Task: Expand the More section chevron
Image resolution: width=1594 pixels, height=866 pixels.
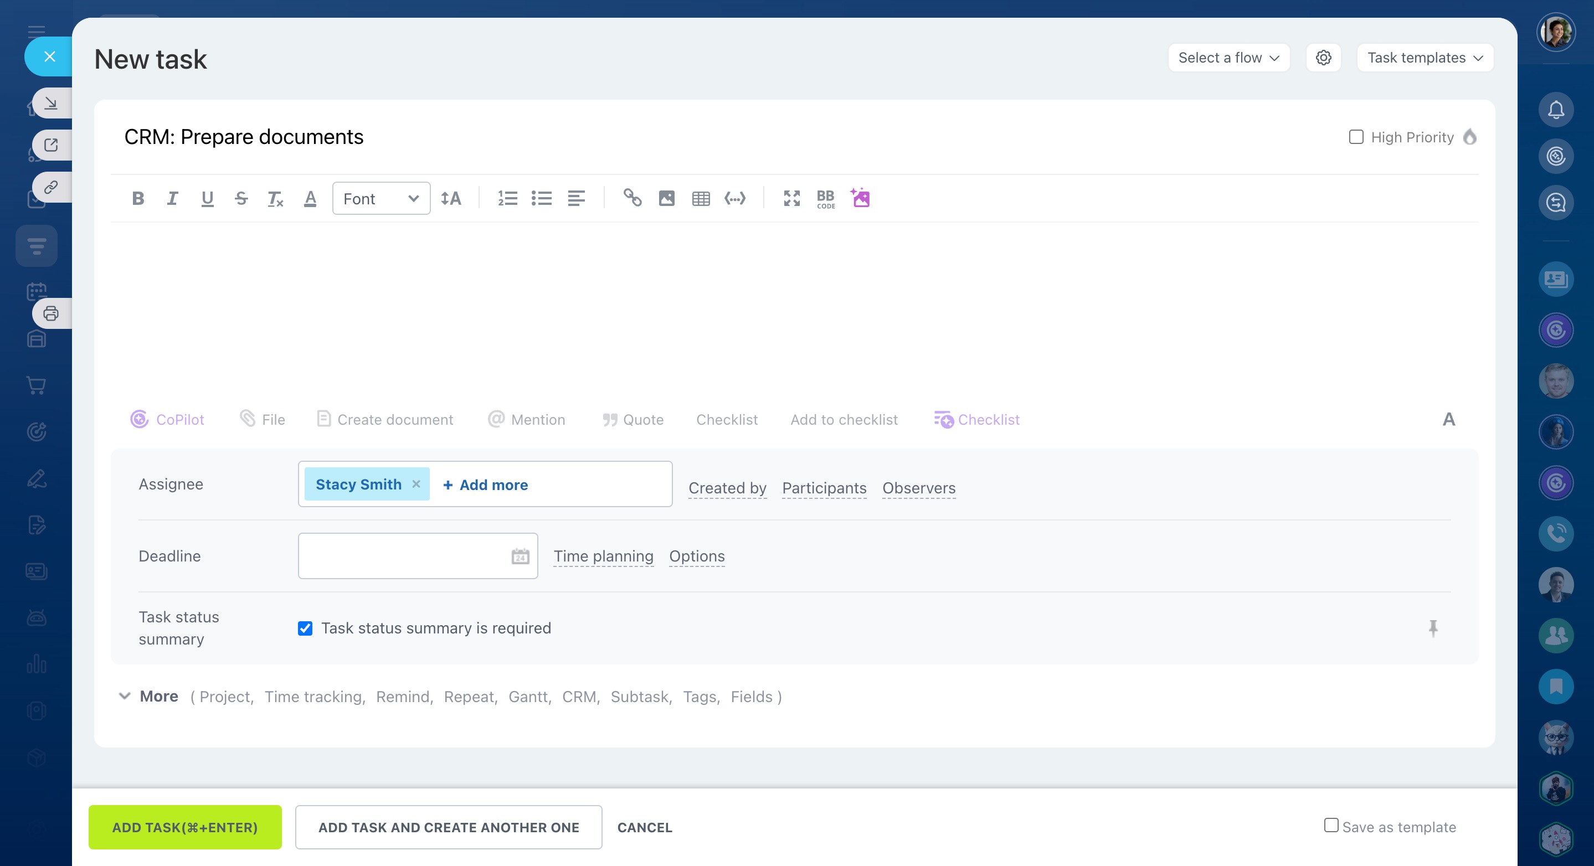Action: click(x=125, y=696)
